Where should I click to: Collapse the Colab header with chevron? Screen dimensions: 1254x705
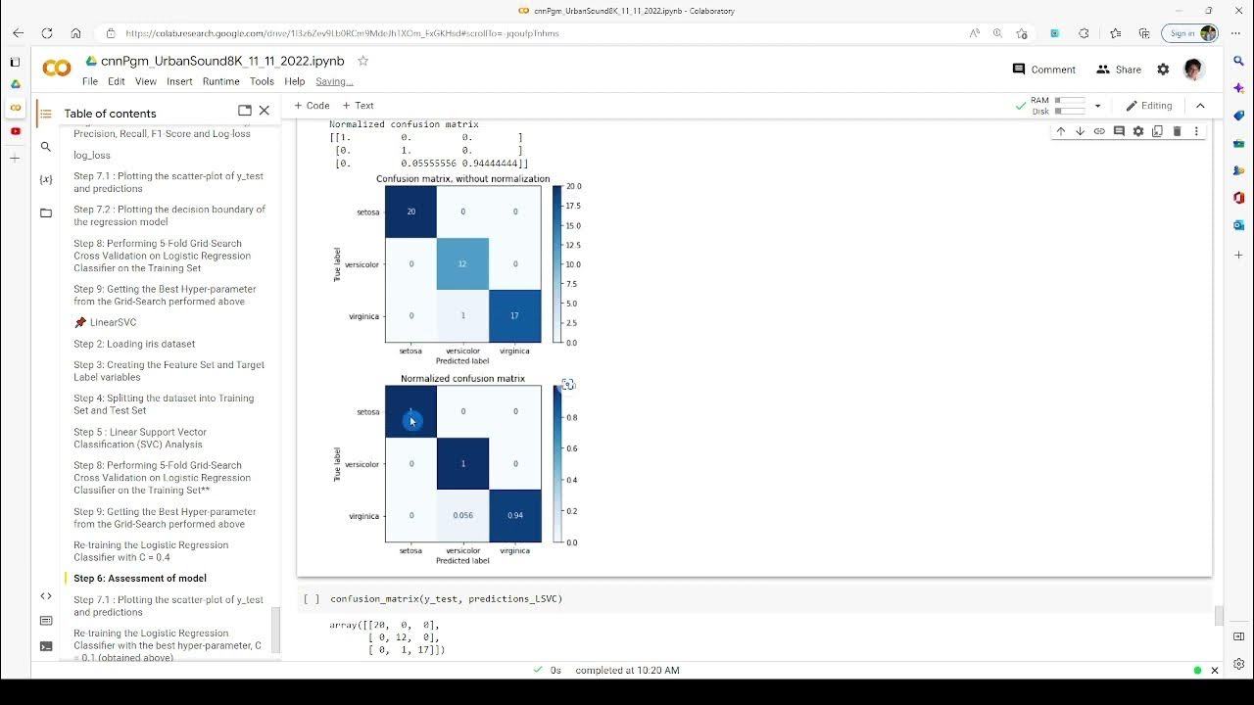pyautogui.click(x=1200, y=106)
